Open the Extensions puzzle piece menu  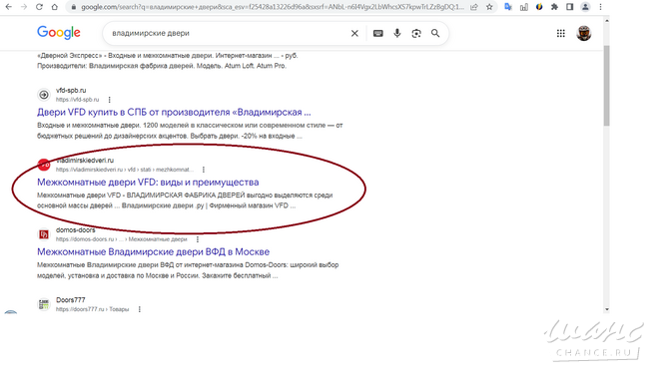click(554, 7)
